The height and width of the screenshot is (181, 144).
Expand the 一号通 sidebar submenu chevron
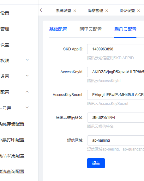27,107
